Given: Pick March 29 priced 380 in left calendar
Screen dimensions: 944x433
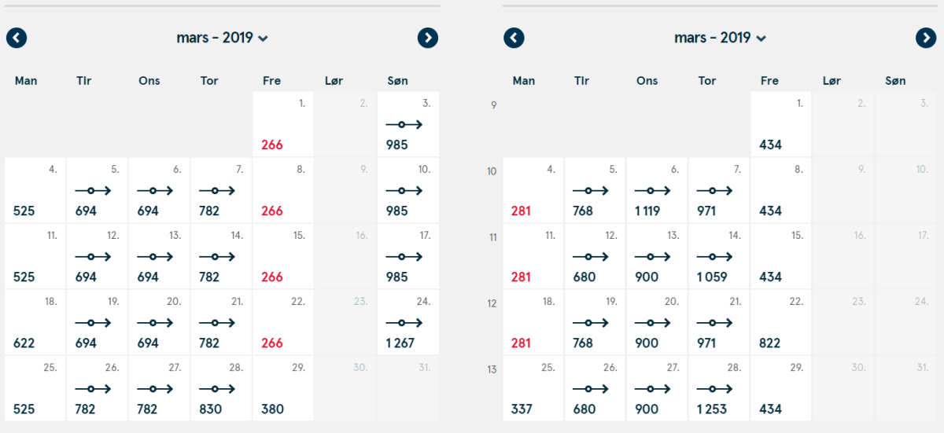Looking at the screenshot, I should [283, 389].
